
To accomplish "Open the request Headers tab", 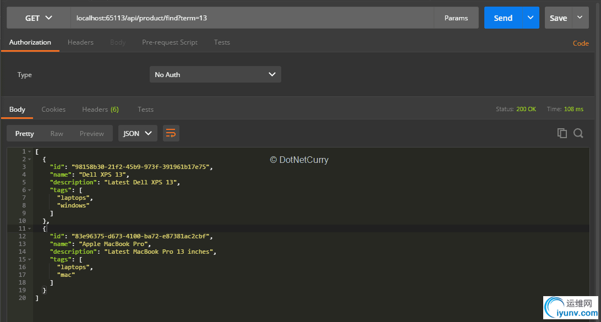I will click(x=80, y=42).
